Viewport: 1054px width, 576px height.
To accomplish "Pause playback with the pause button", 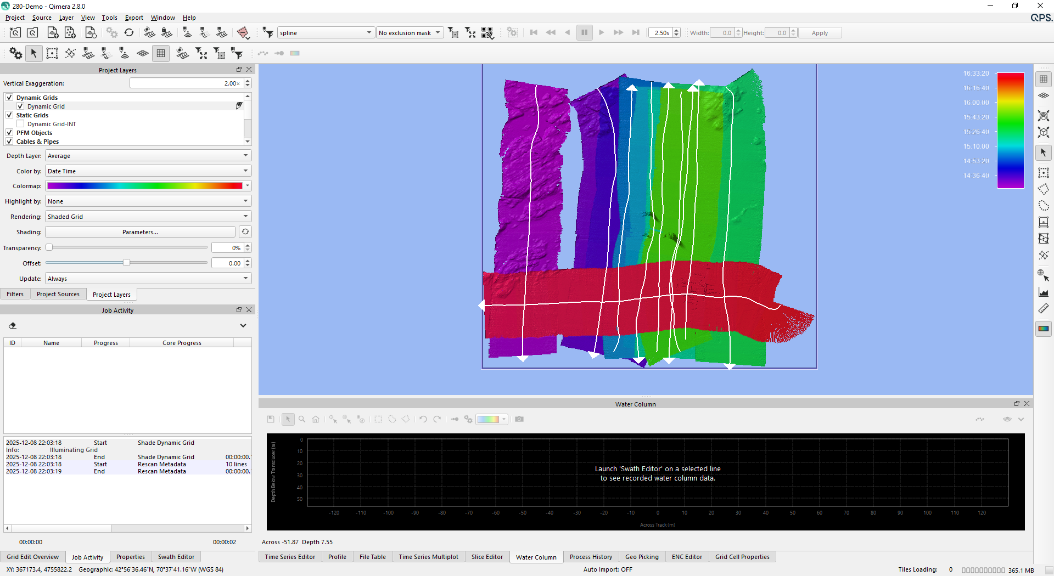I will [x=584, y=33].
